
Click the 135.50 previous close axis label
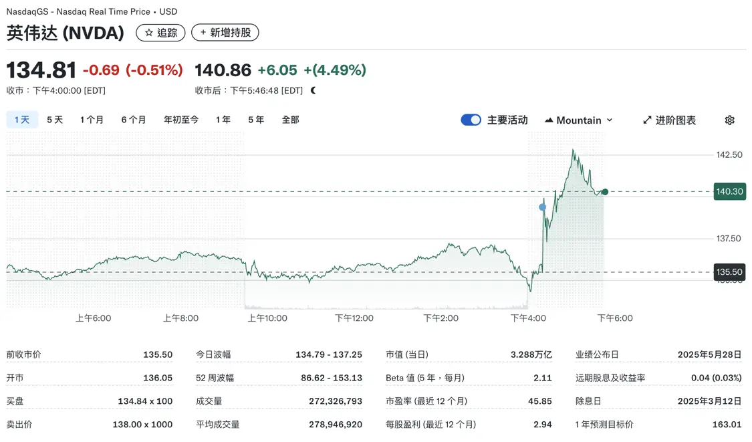[729, 272]
